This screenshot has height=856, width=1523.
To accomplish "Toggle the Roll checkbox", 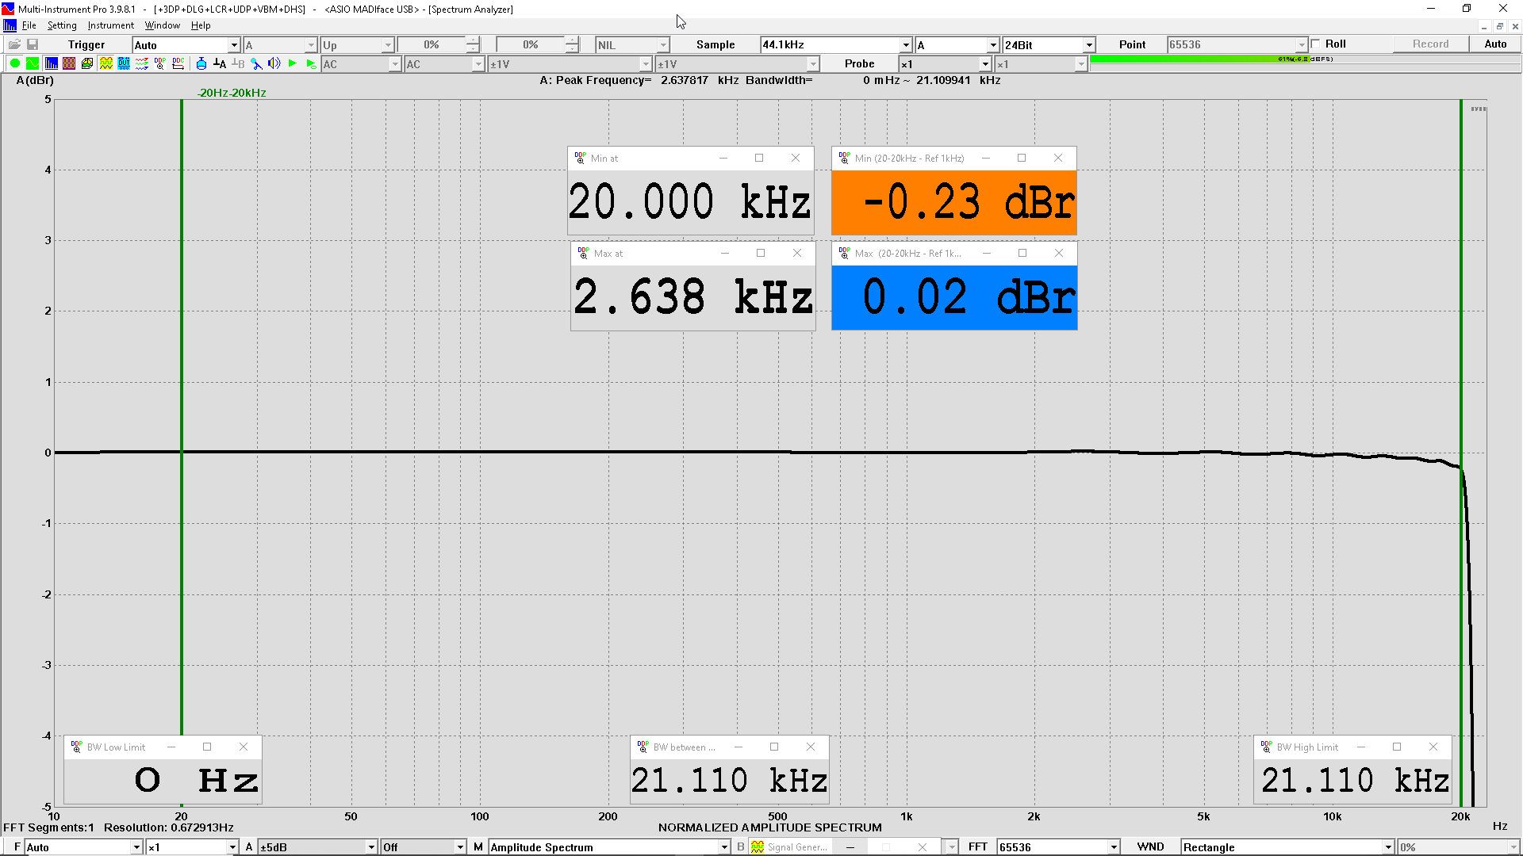I will pyautogui.click(x=1316, y=44).
